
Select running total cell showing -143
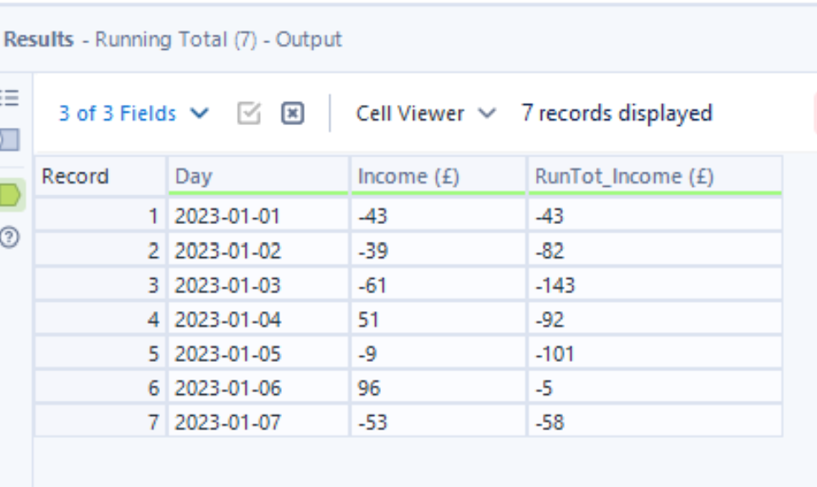654,286
